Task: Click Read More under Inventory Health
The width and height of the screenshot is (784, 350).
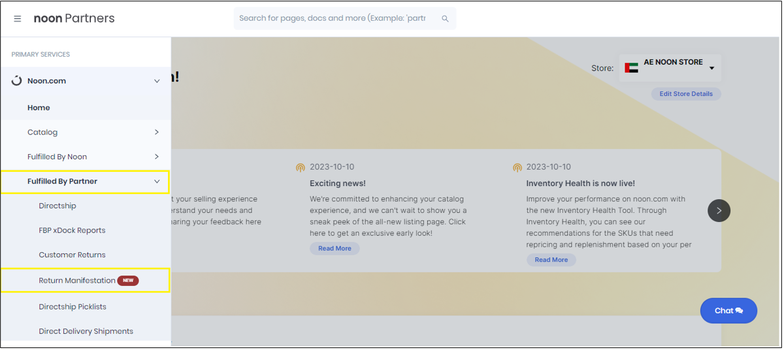Action: pyautogui.click(x=551, y=260)
